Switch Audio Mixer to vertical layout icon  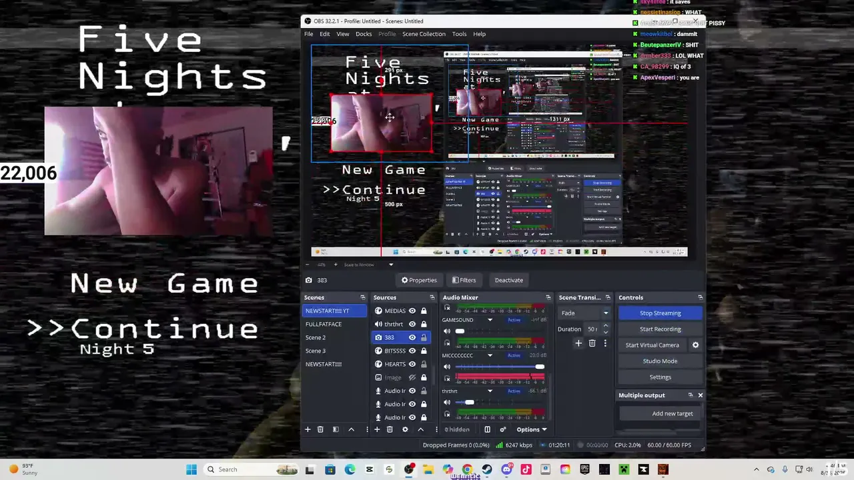tap(487, 429)
